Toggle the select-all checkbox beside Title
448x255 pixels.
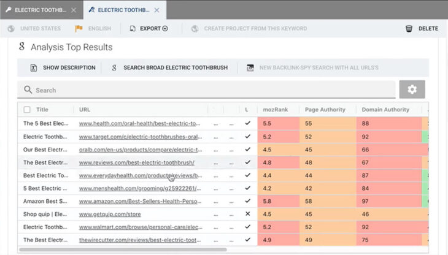[x=26, y=110]
